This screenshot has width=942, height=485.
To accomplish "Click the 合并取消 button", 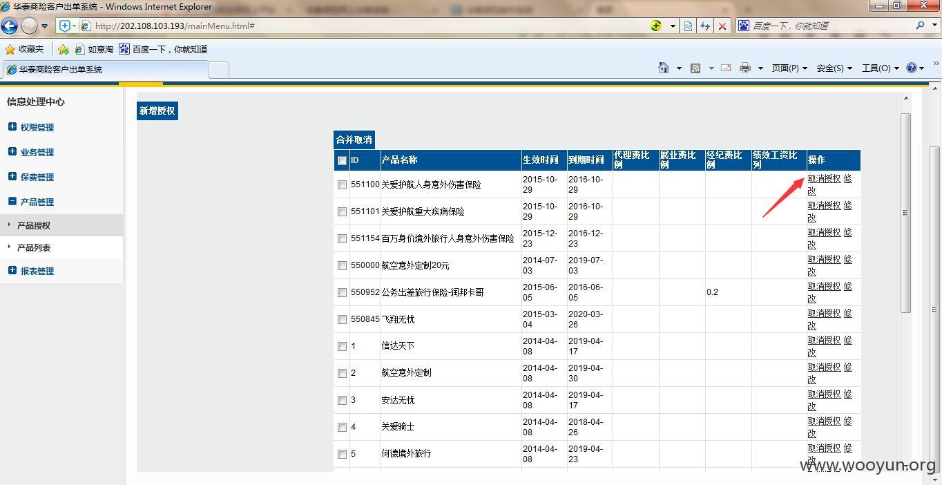I will pyautogui.click(x=354, y=140).
